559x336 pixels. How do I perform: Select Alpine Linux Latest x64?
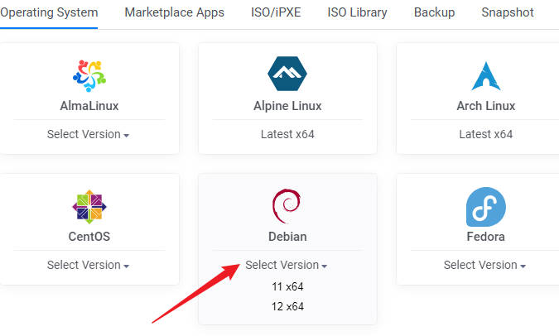tap(287, 134)
